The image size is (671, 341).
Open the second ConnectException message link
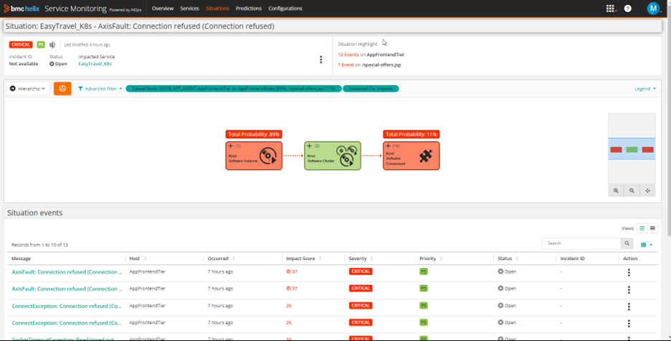(67, 323)
